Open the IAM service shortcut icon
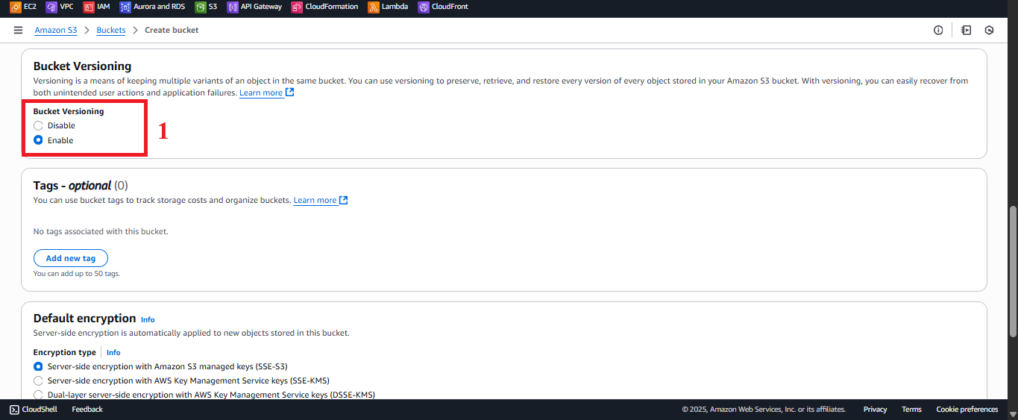Image resolution: width=1018 pixels, height=420 pixels. 89,7
